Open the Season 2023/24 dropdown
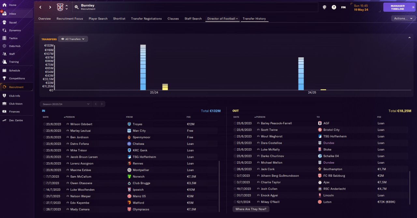The width and height of the screenshot is (417, 218). coord(66,104)
